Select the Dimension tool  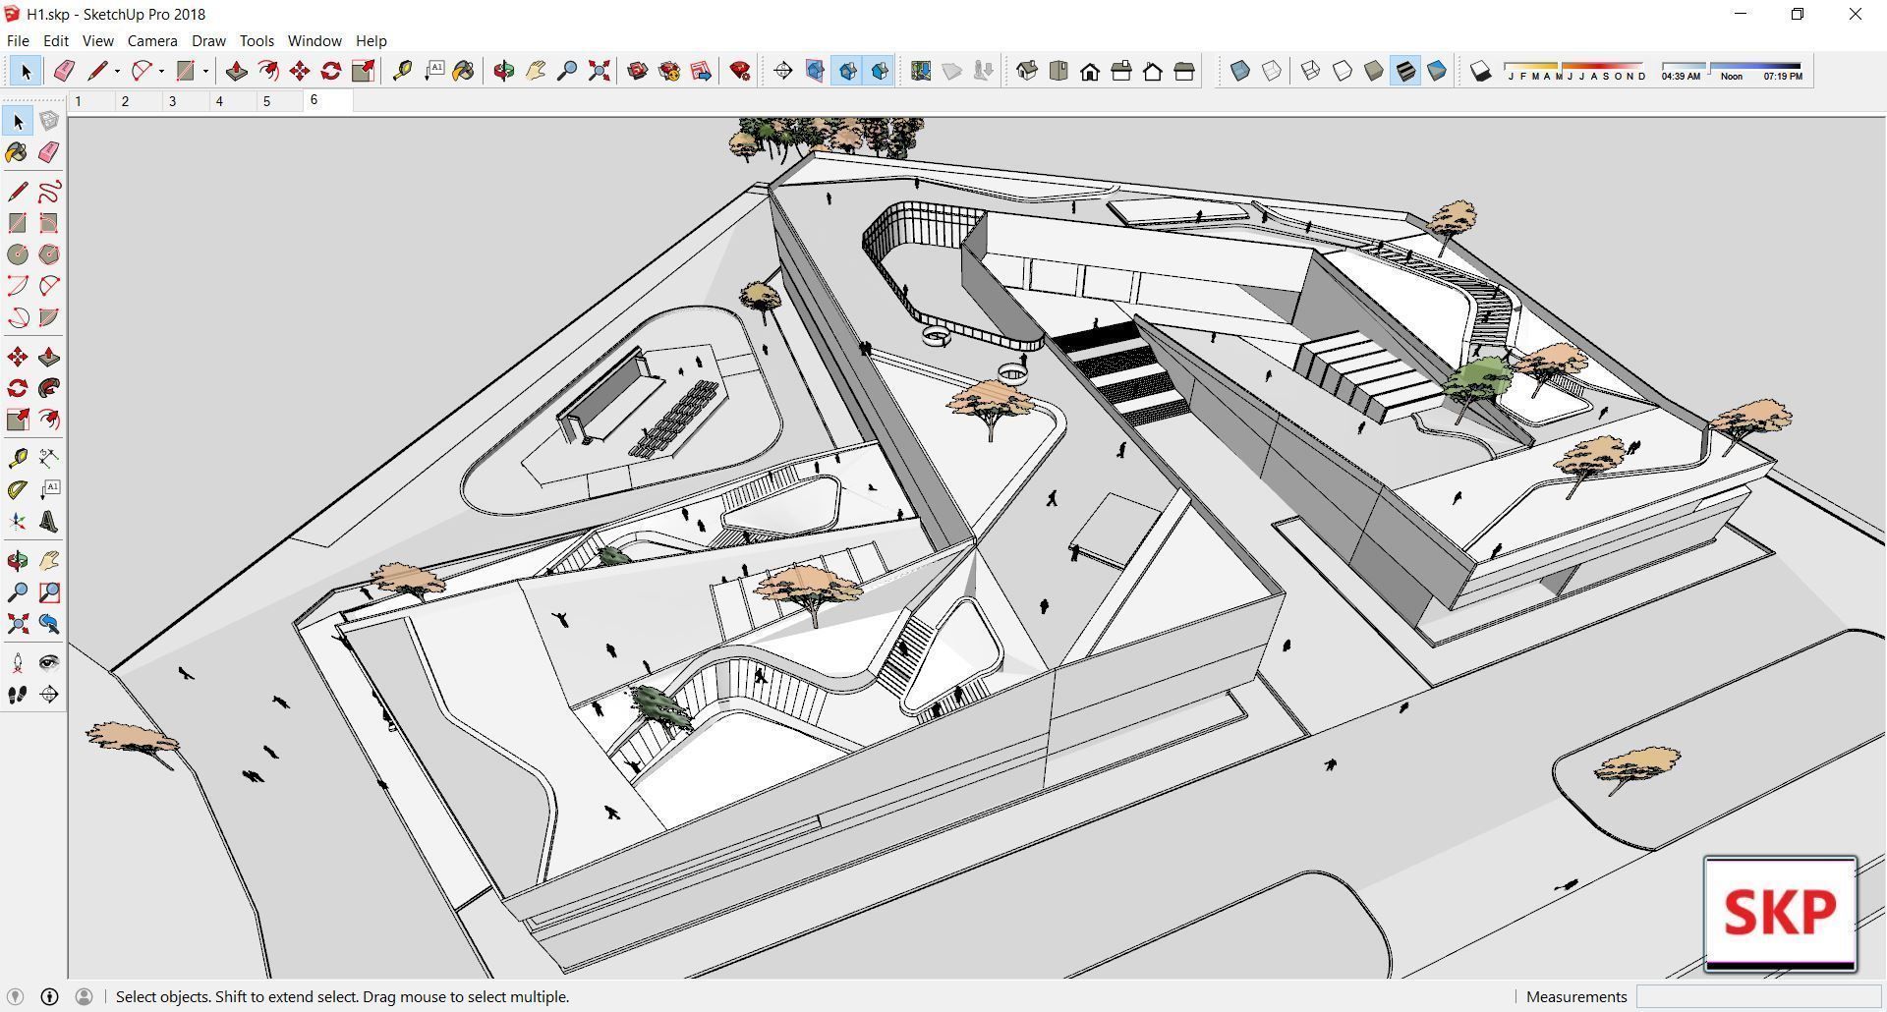coord(49,458)
